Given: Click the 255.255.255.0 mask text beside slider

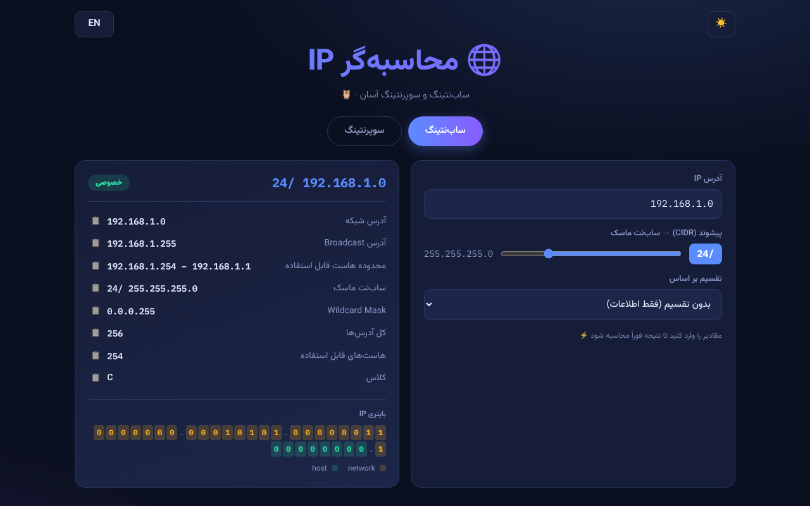Looking at the screenshot, I should tap(459, 254).
